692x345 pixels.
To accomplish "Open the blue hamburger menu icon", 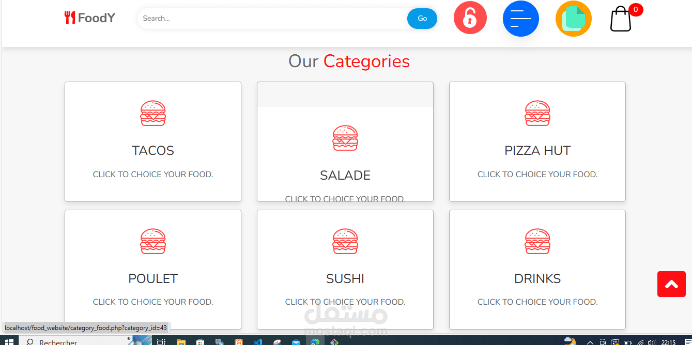I will [x=521, y=19].
